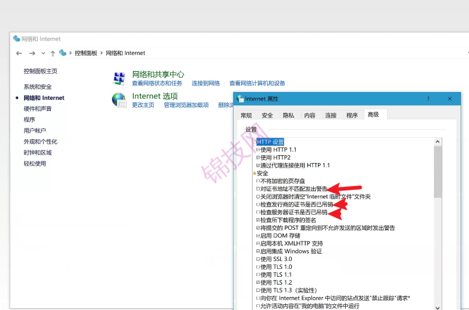Toggle 使用 HTTP2 checkbox
Viewport: 469px width, 310px height.
(258, 157)
